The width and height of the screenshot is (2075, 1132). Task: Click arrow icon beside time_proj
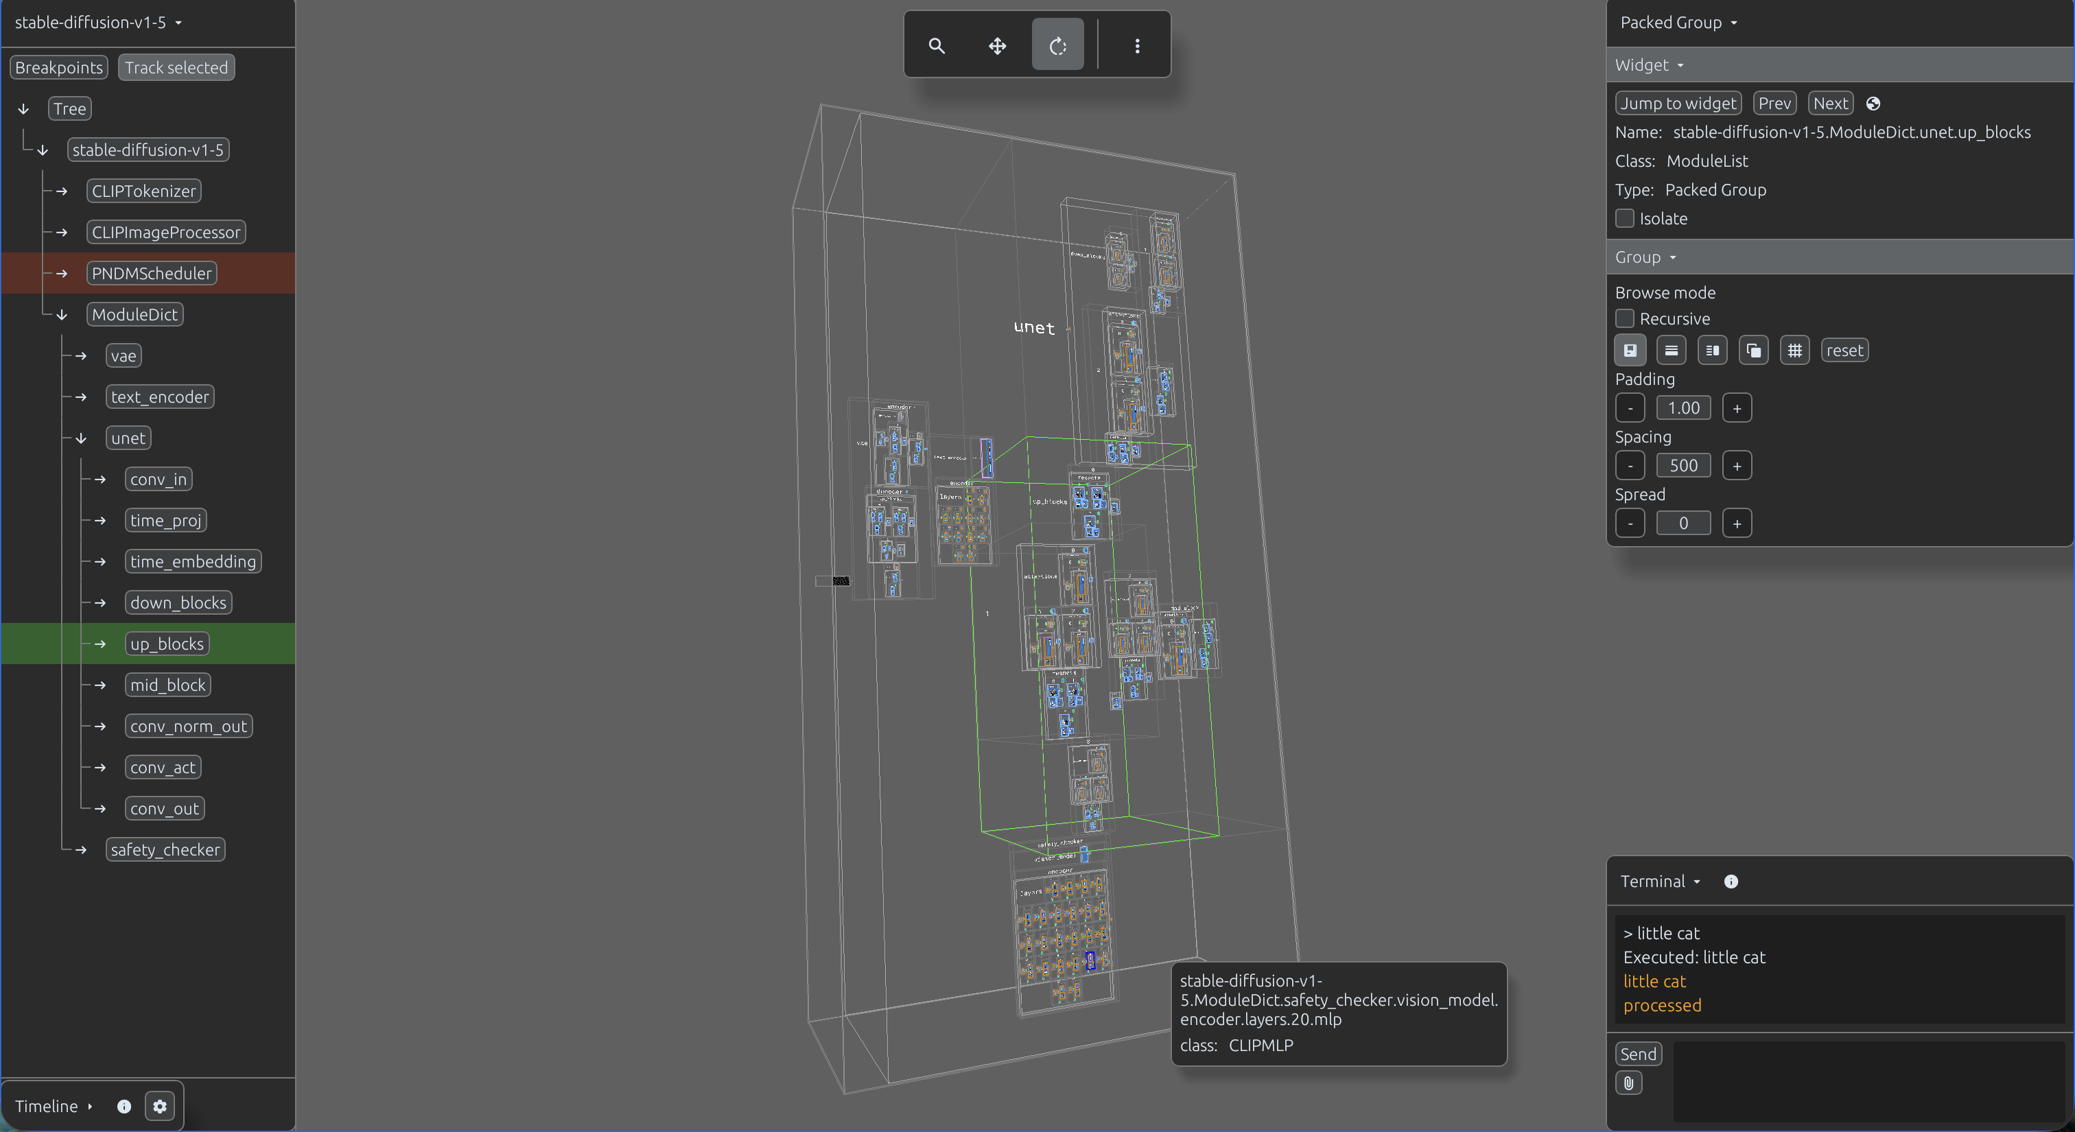[x=101, y=521]
